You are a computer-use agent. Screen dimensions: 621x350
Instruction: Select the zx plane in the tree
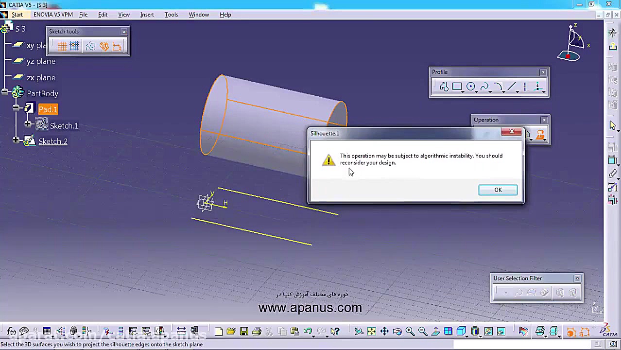pyautogui.click(x=41, y=77)
